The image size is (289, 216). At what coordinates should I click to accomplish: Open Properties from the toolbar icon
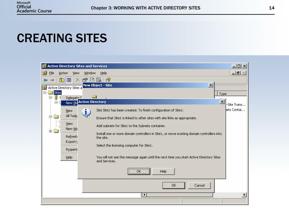click(85, 80)
